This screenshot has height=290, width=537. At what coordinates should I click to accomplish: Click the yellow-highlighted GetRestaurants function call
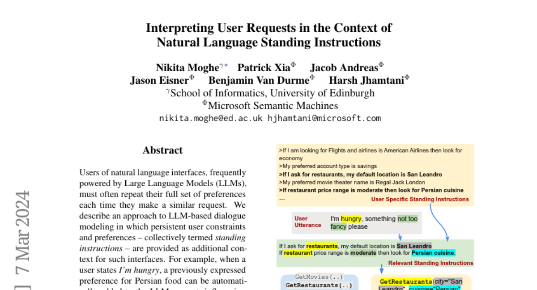(x=405, y=281)
